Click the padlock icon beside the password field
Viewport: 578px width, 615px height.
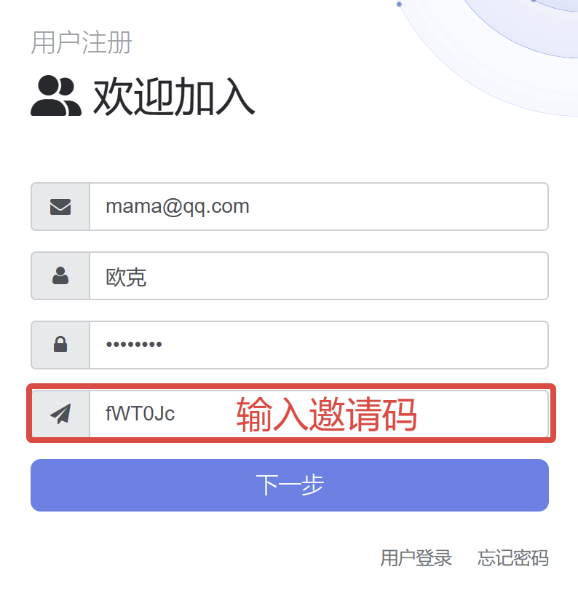tap(60, 345)
